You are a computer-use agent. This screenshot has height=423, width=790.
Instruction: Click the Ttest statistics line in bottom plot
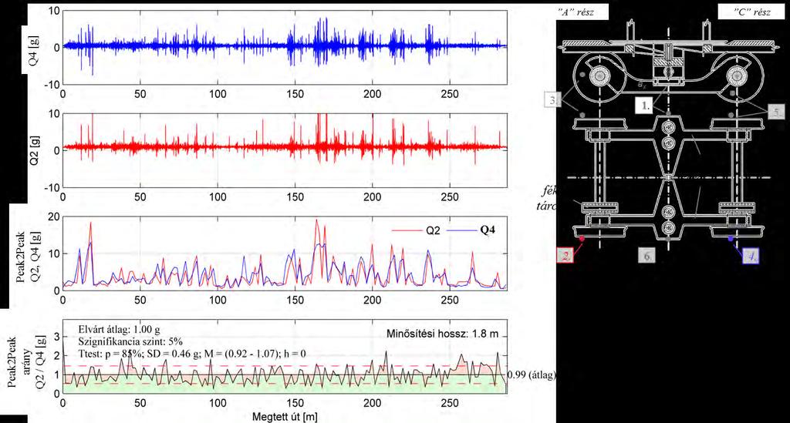tap(192, 354)
